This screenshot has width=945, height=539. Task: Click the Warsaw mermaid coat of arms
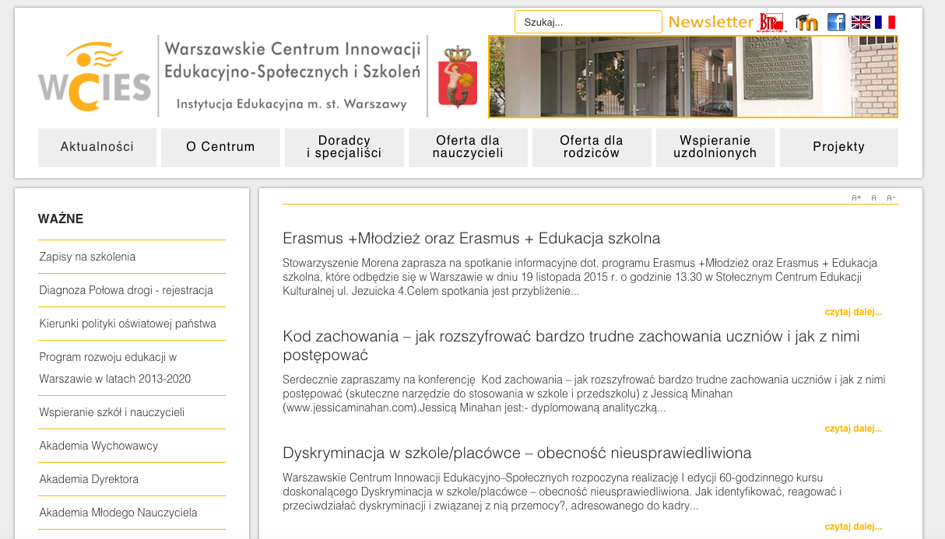click(458, 76)
